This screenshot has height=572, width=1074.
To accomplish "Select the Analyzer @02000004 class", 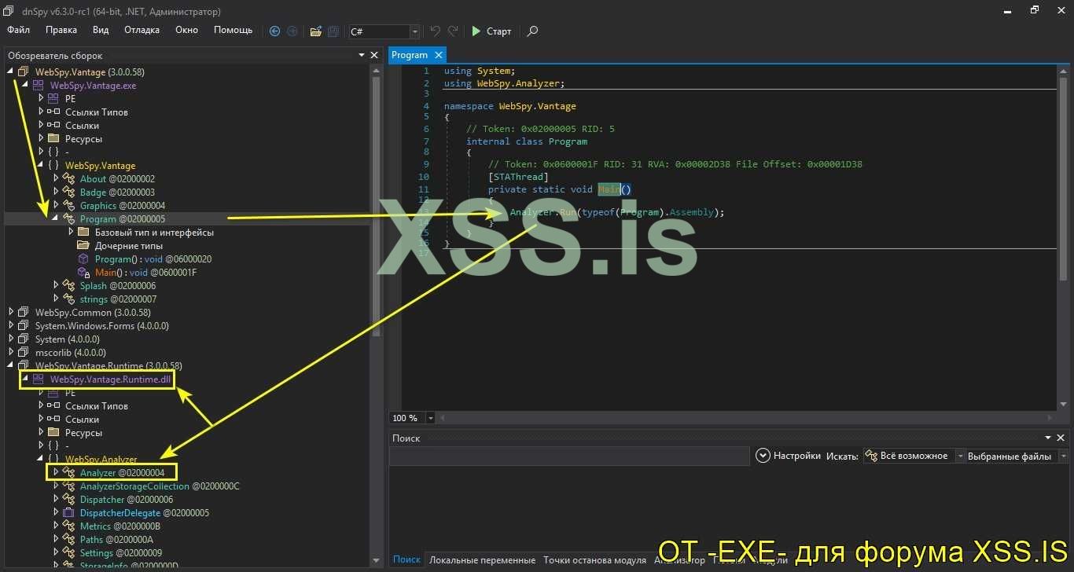I will (122, 473).
